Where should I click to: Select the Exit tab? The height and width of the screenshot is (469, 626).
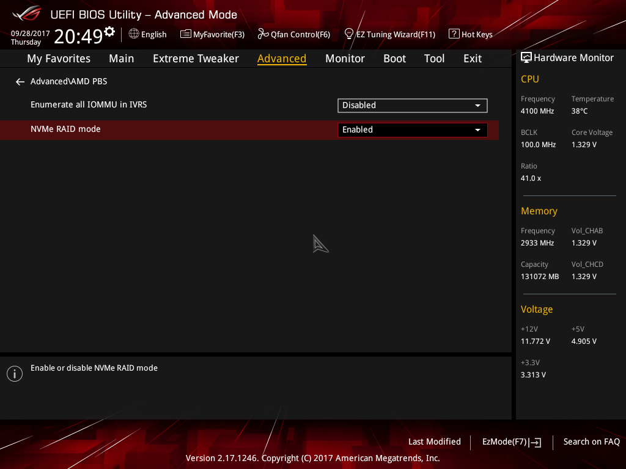point(473,59)
